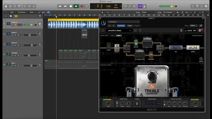Turn the Audio 2 pan knob

coord(40,44)
